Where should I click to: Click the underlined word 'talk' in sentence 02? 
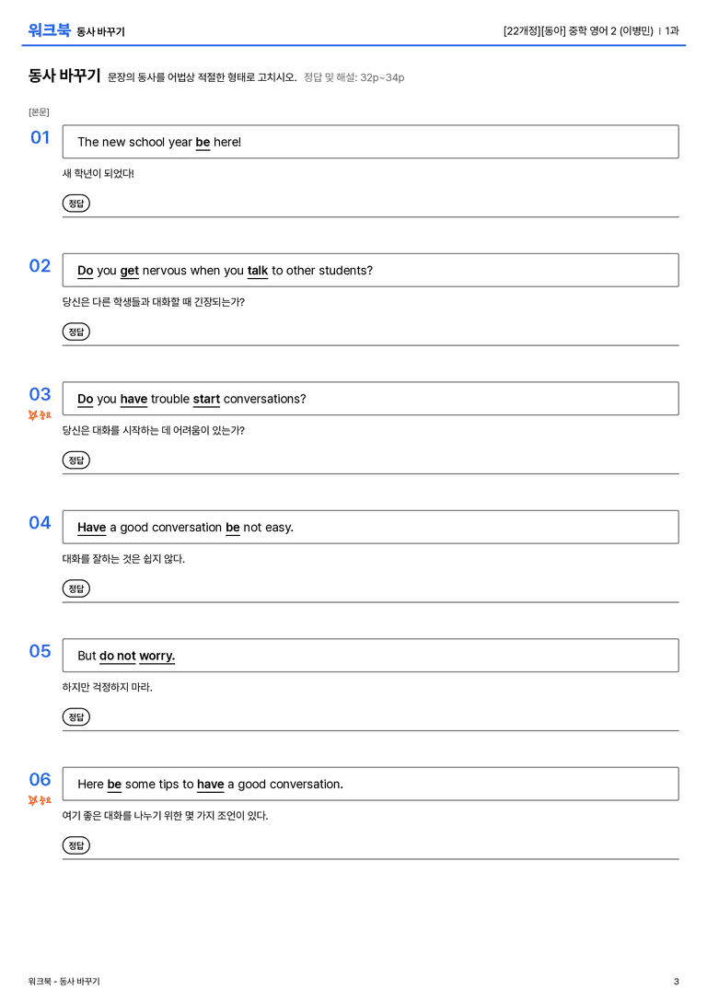click(258, 271)
